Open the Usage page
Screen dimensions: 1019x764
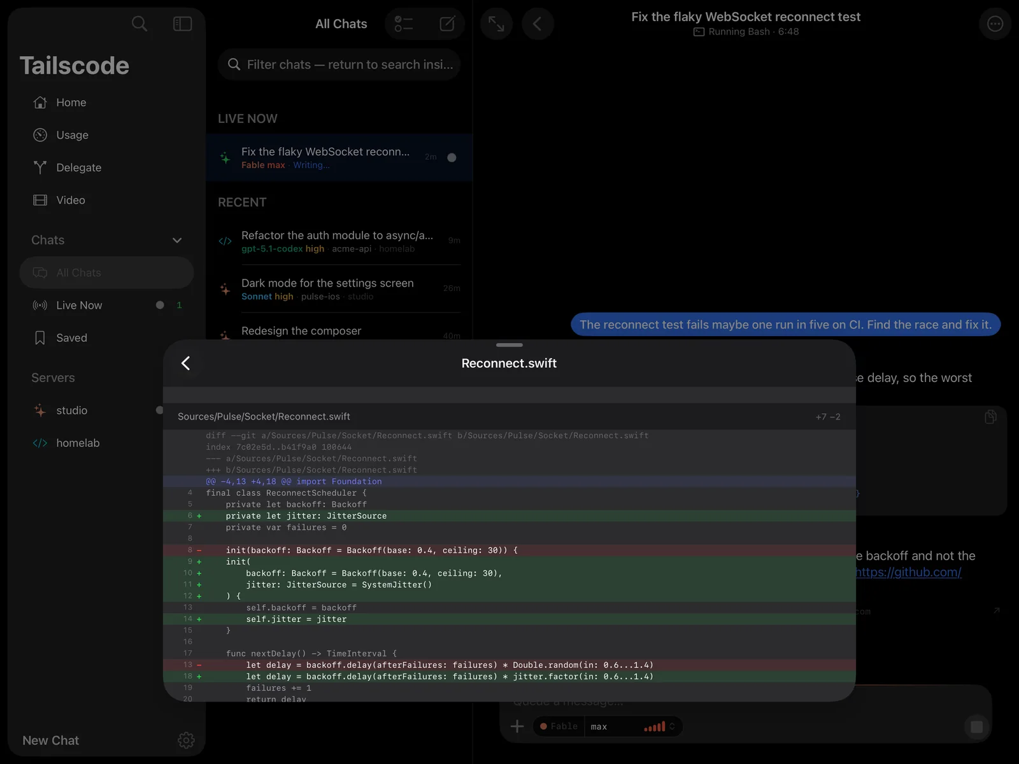[106, 135]
